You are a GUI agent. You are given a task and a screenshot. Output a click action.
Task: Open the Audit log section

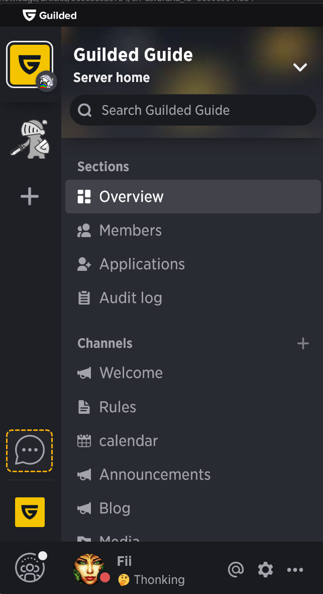(x=193, y=298)
